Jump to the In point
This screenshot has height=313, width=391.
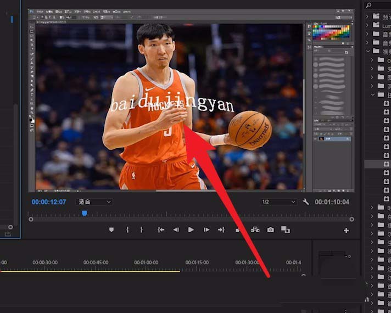(161, 230)
